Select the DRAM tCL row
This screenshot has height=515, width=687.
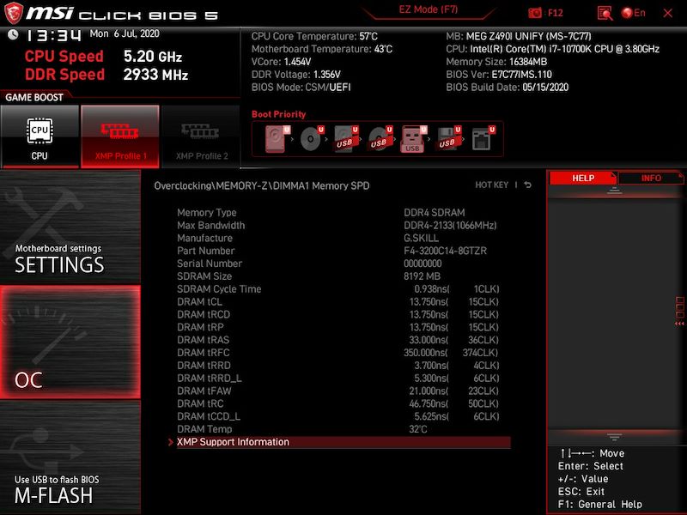(343, 302)
